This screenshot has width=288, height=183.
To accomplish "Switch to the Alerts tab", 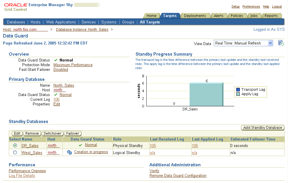I will pyautogui.click(x=218, y=16).
